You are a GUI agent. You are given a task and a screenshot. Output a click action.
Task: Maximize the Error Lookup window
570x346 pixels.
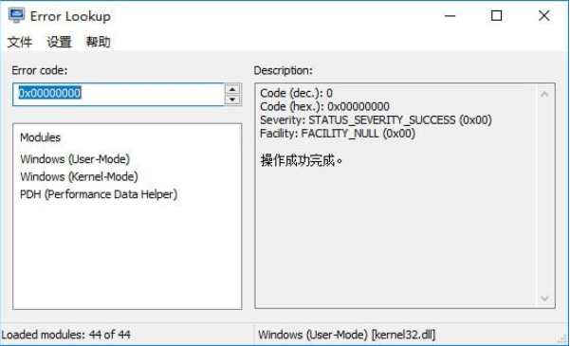pyautogui.click(x=497, y=16)
